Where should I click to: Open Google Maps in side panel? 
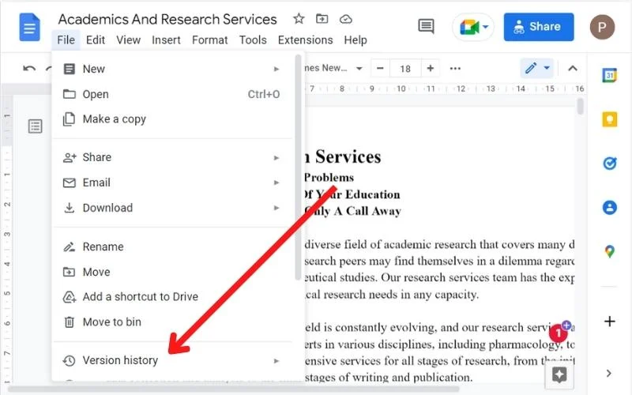pyautogui.click(x=609, y=251)
